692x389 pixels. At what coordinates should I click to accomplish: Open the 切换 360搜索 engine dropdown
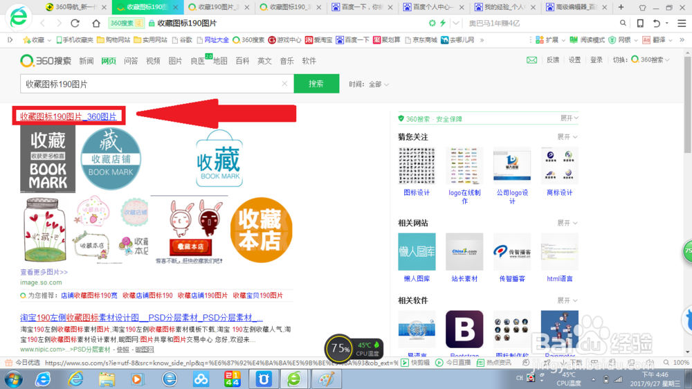(650, 60)
